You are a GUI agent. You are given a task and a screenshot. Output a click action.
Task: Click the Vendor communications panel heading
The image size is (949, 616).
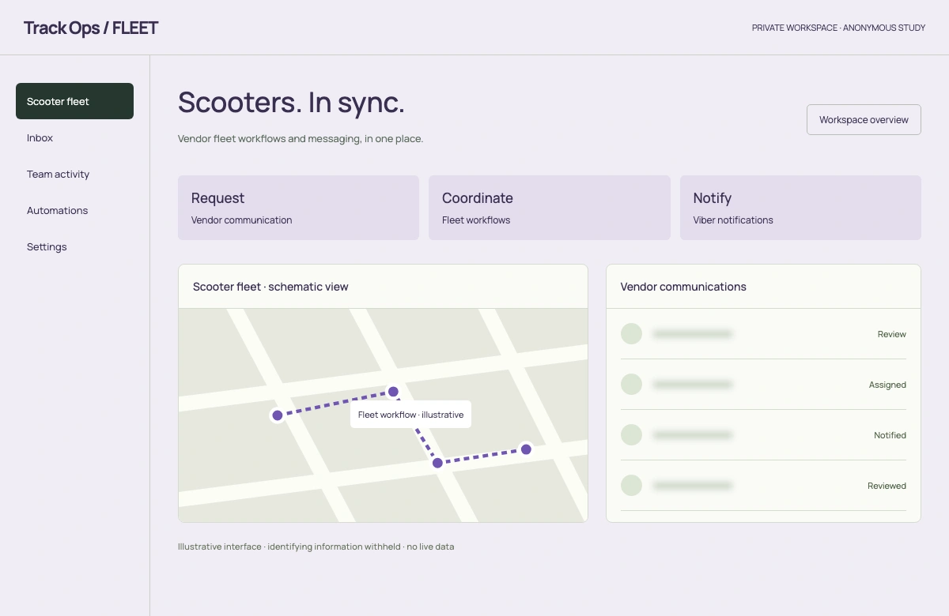click(x=683, y=287)
